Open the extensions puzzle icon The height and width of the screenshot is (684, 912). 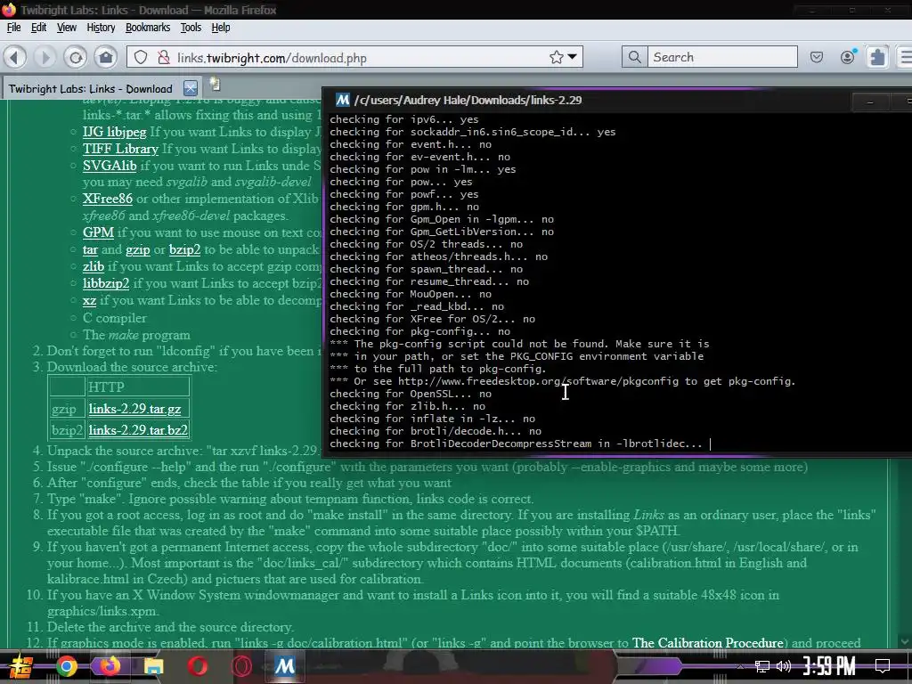(877, 57)
